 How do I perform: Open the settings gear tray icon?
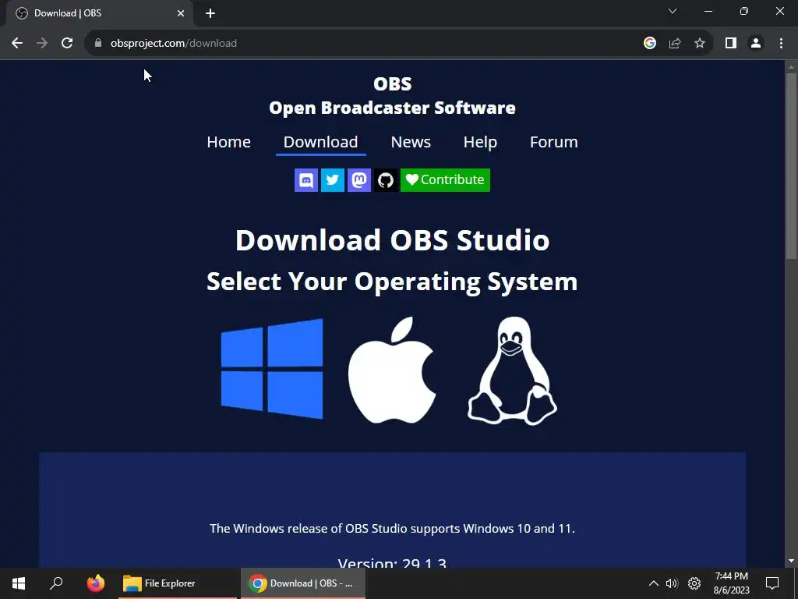[x=694, y=583]
